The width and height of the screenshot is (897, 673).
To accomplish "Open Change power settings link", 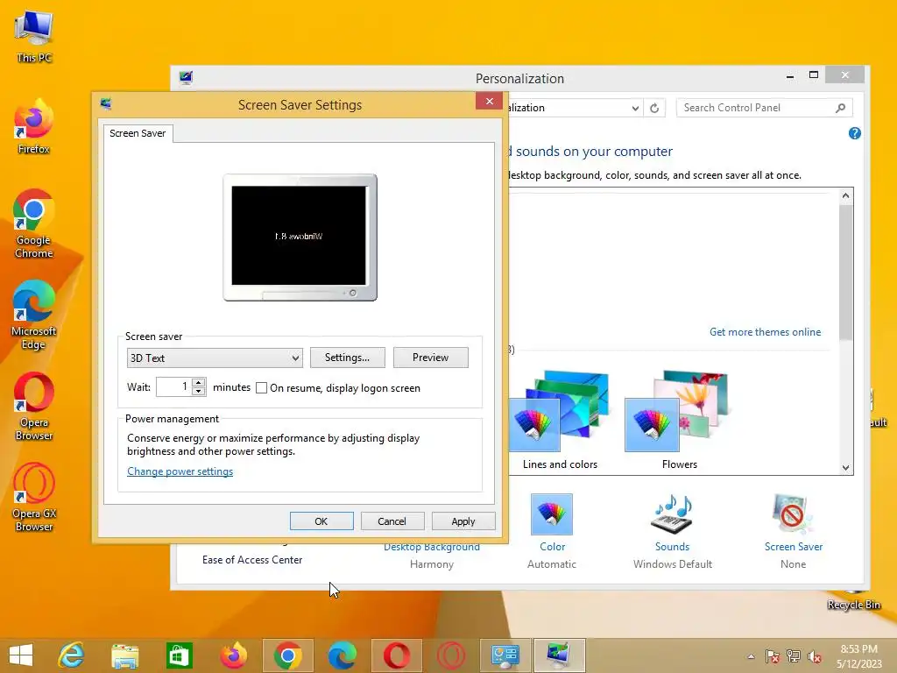I will point(180,471).
